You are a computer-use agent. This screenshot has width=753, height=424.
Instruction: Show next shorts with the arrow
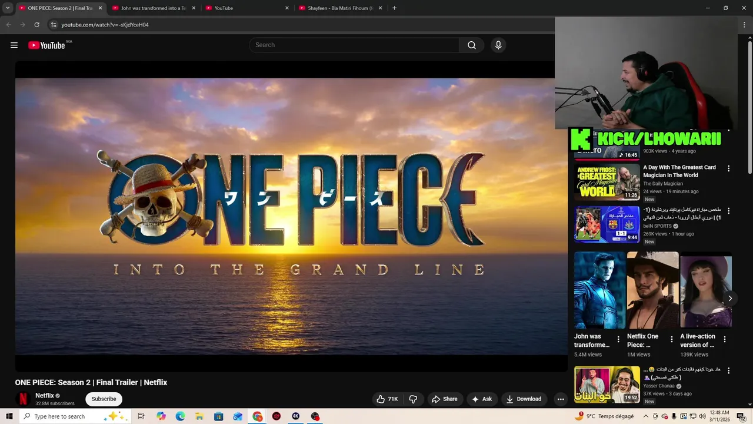point(729,299)
